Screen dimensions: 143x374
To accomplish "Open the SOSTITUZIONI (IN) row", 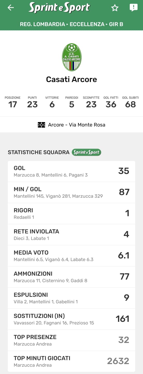I will [x=71, y=319].
